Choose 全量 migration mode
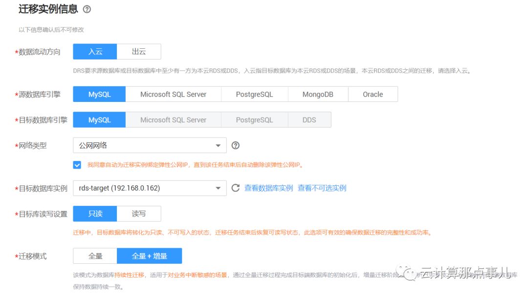528x296 pixels. tap(94, 256)
